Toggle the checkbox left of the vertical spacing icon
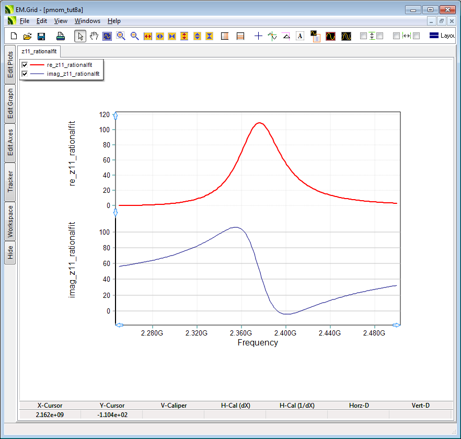This screenshot has width=461, height=439. (364, 36)
